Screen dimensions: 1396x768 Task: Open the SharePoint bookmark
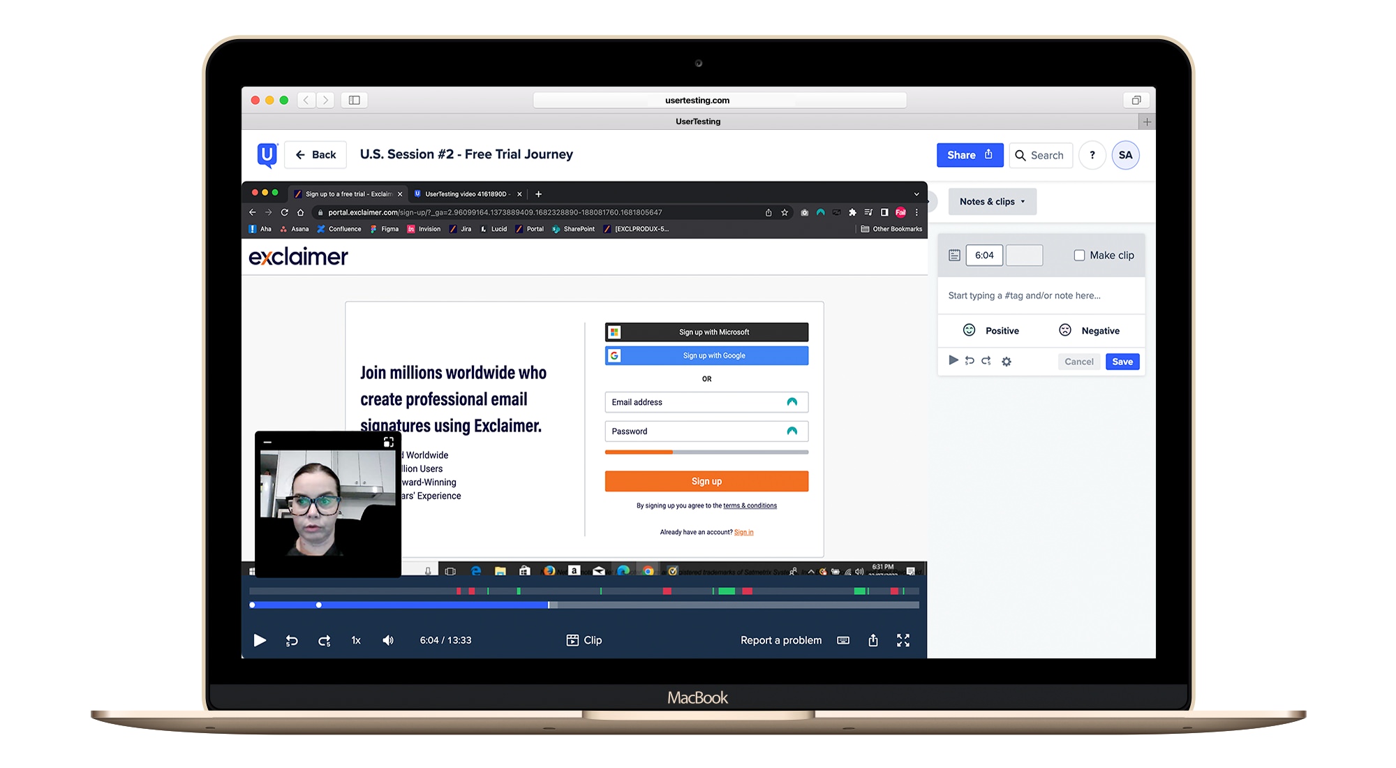tap(574, 229)
